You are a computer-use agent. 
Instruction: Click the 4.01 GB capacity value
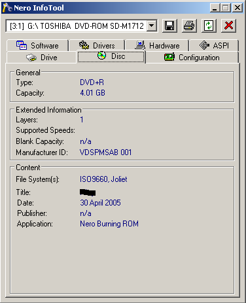[92, 93]
